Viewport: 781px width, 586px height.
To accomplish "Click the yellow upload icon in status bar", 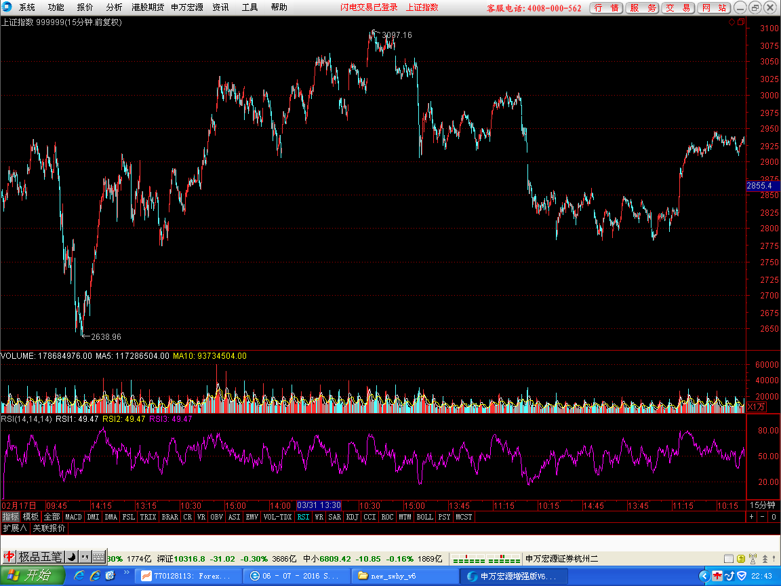I will click(740, 559).
